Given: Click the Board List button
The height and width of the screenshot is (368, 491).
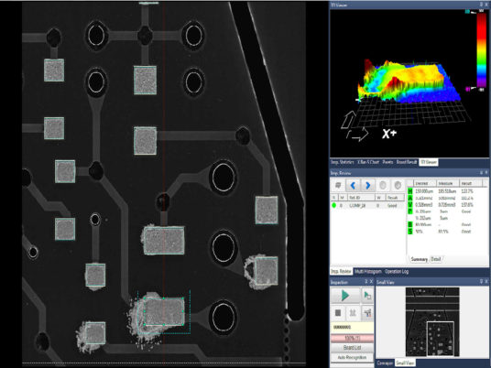Looking at the screenshot, I should click(353, 348).
